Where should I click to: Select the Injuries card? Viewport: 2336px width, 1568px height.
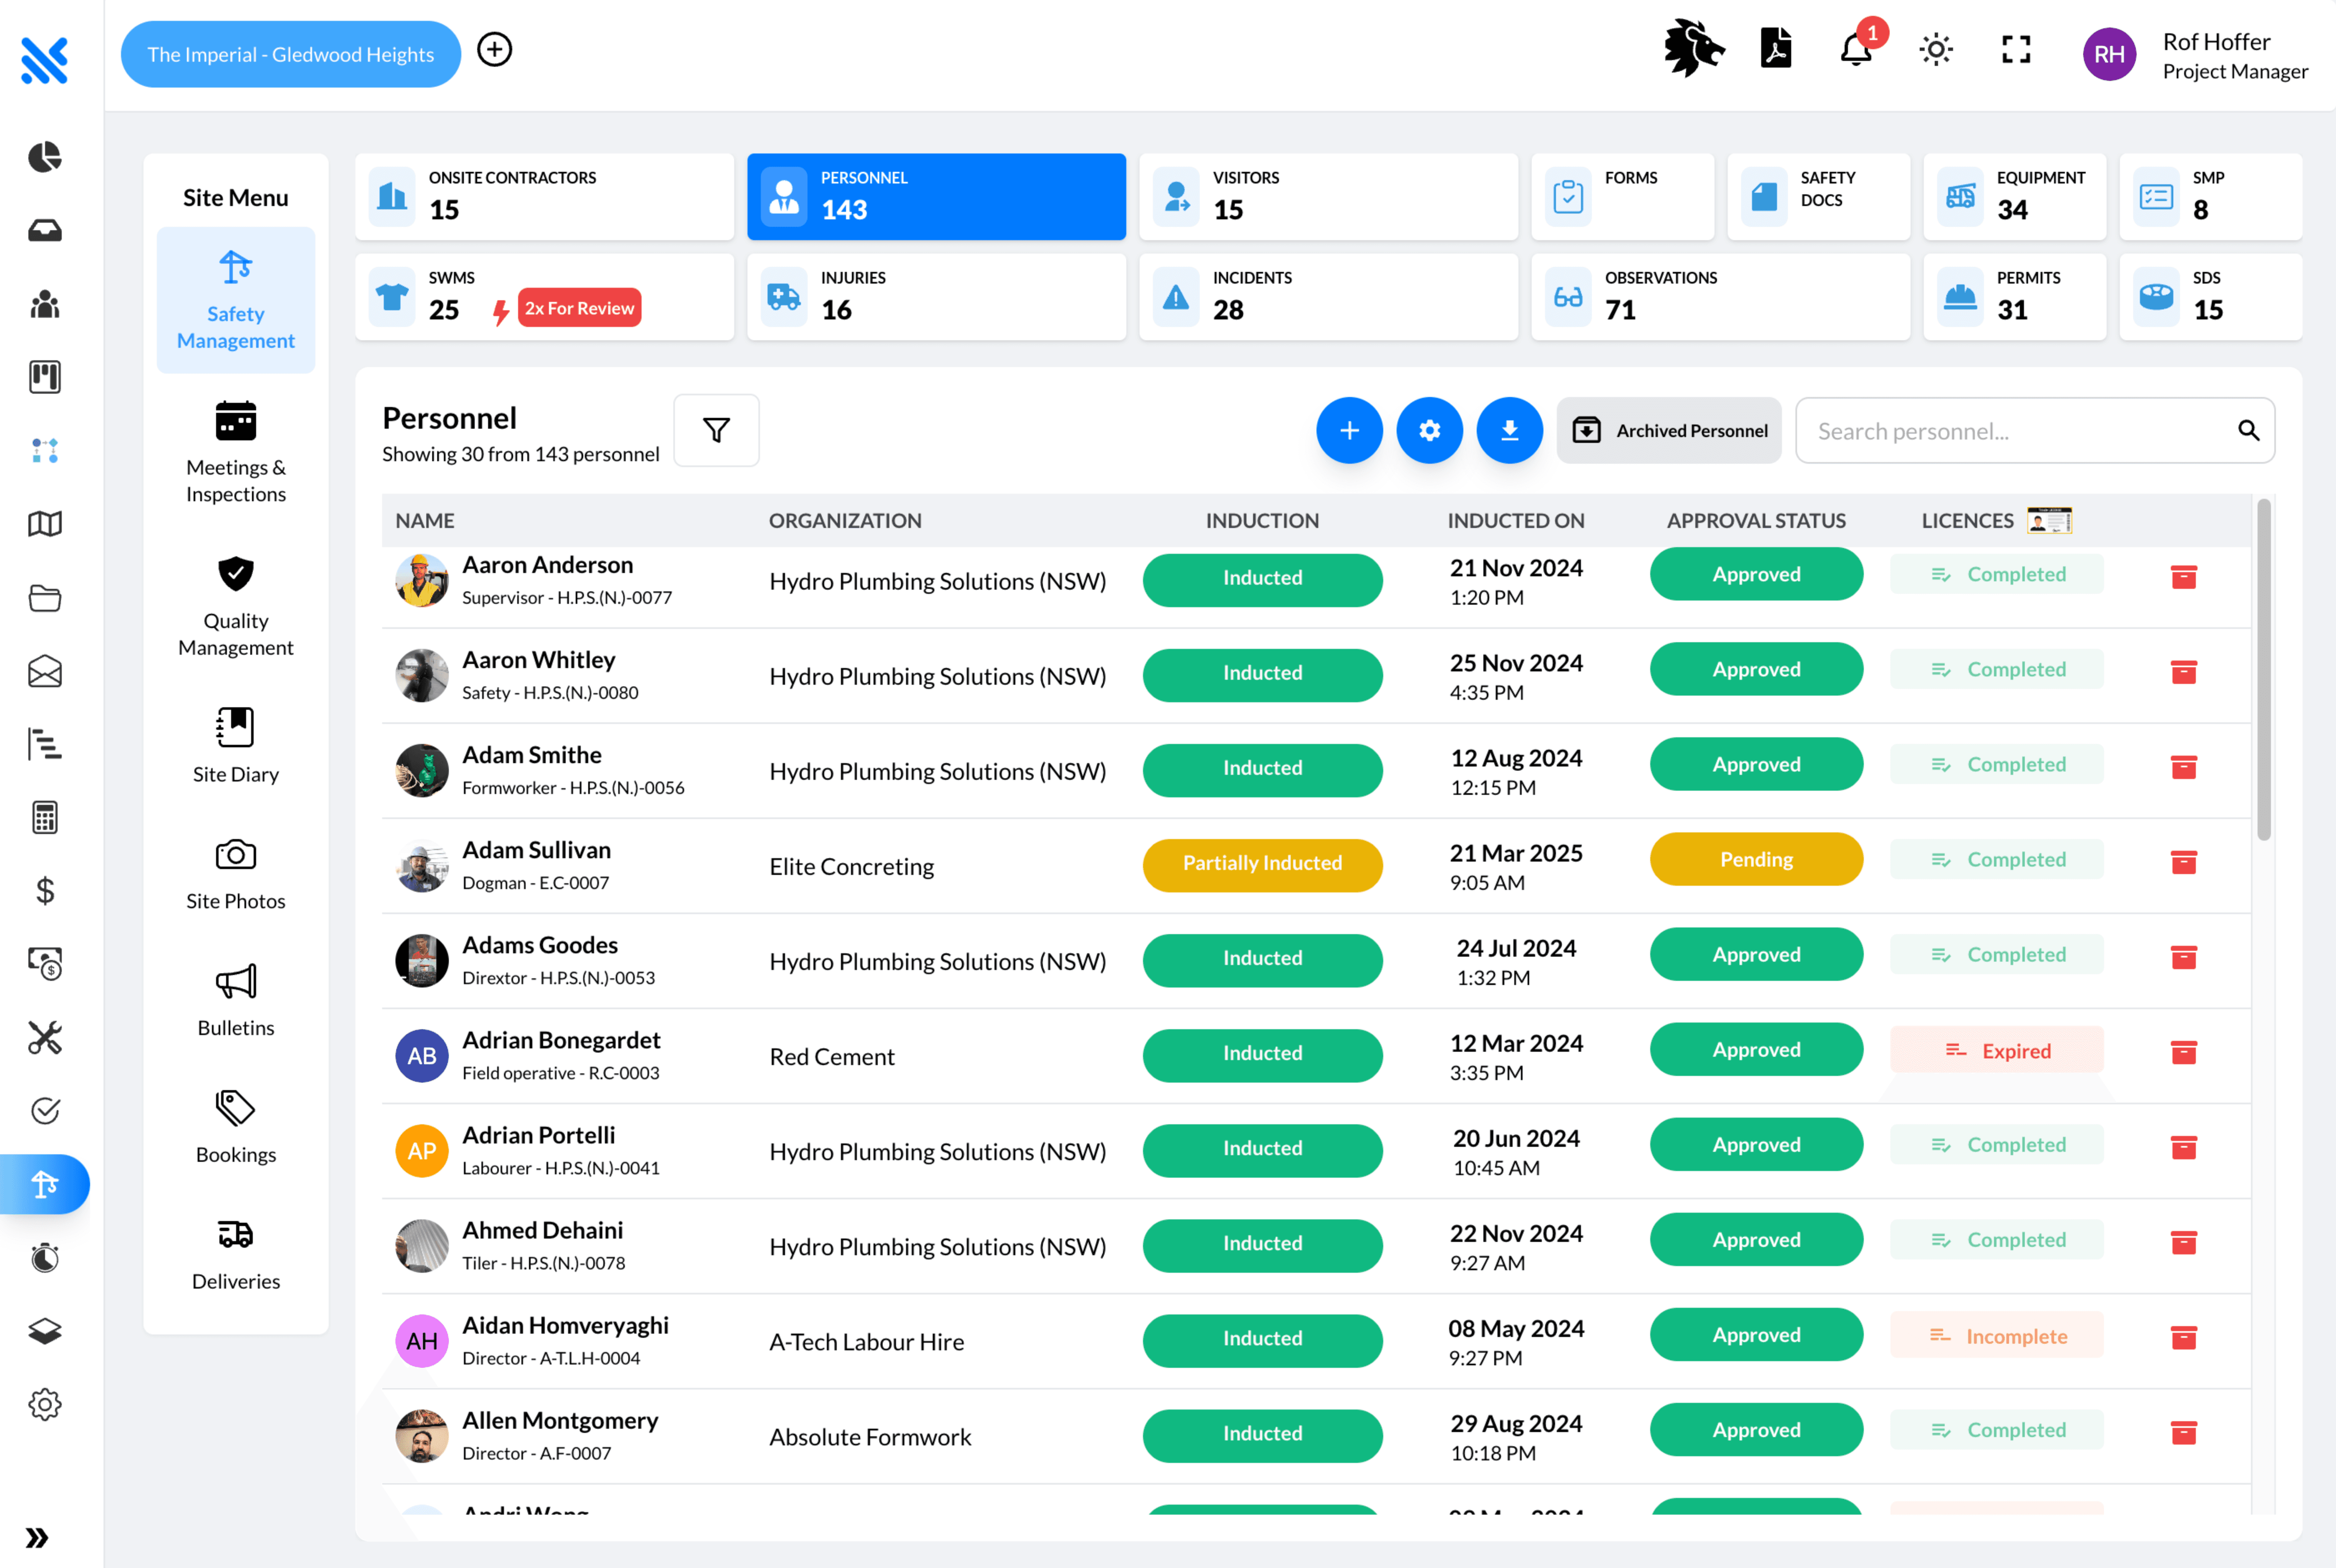click(x=936, y=296)
